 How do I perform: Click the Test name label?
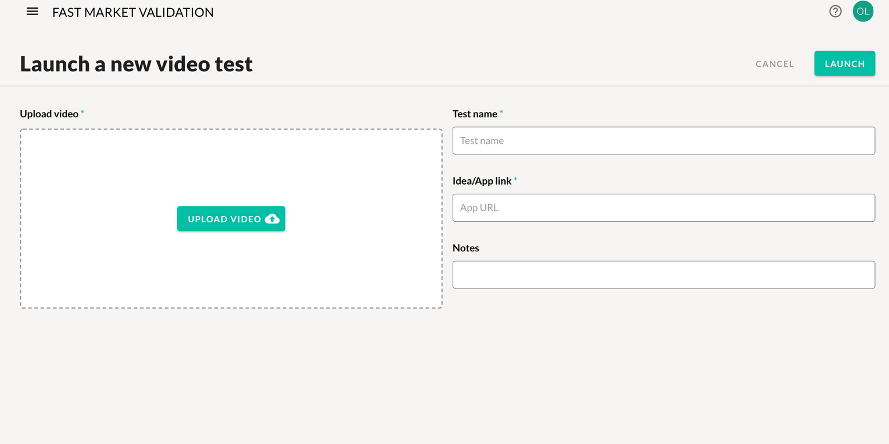[475, 114]
